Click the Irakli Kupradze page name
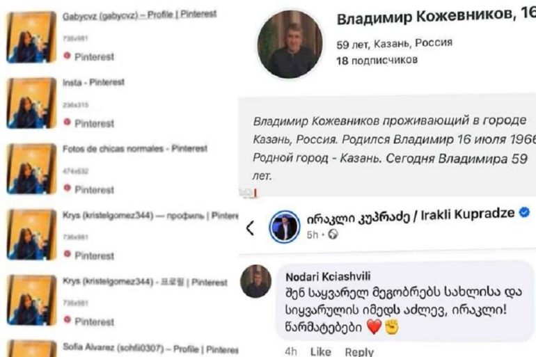This screenshot has width=536, height=357. pyautogui.click(x=411, y=214)
